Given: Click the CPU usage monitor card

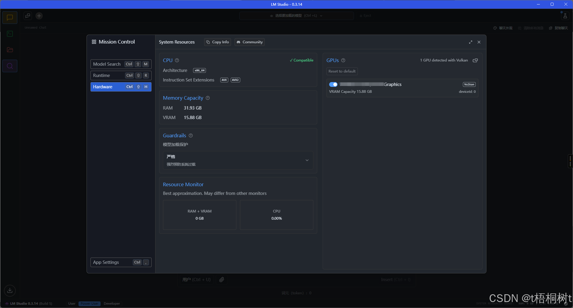Looking at the screenshot, I should click(x=277, y=215).
